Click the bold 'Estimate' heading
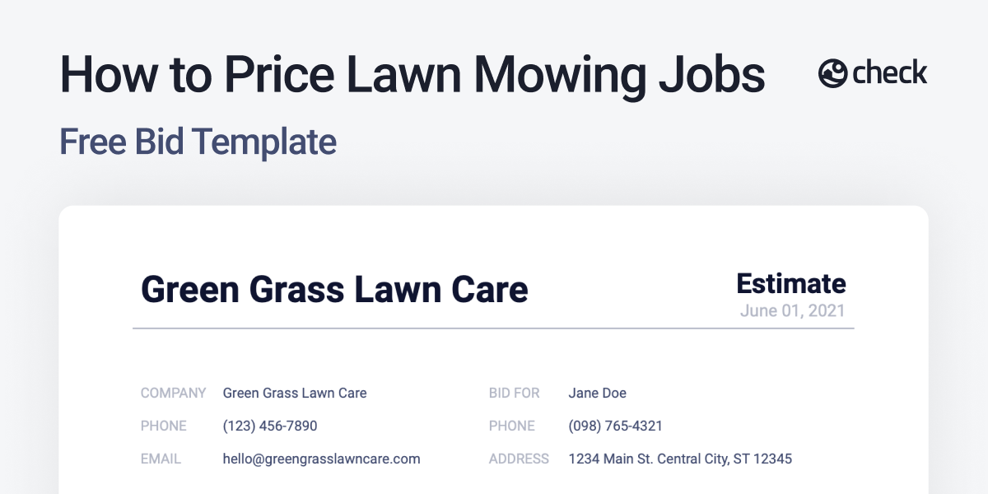 click(x=790, y=283)
